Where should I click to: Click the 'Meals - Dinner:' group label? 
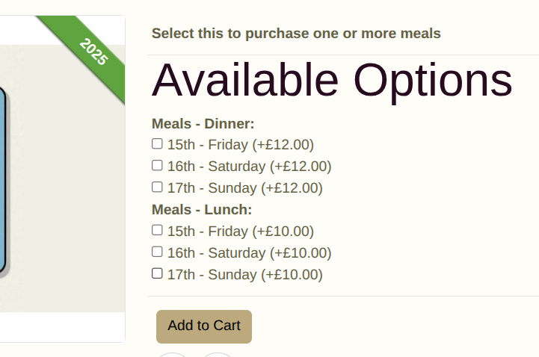click(x=203, y=124)
